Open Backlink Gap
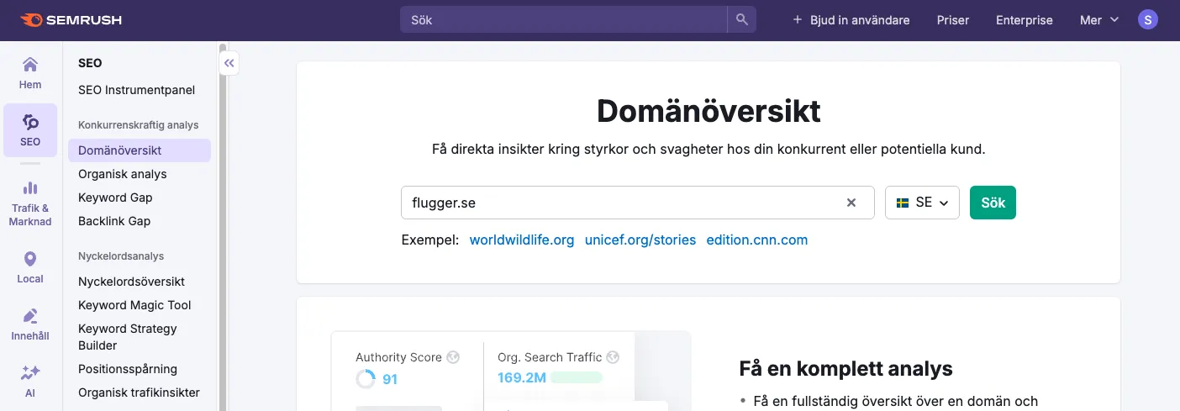Viewport: 1180px width, 411px height. (114, 221)
